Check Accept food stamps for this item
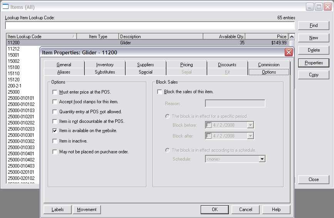The height and width of the screenshot is (218, 334). (55, 102)
